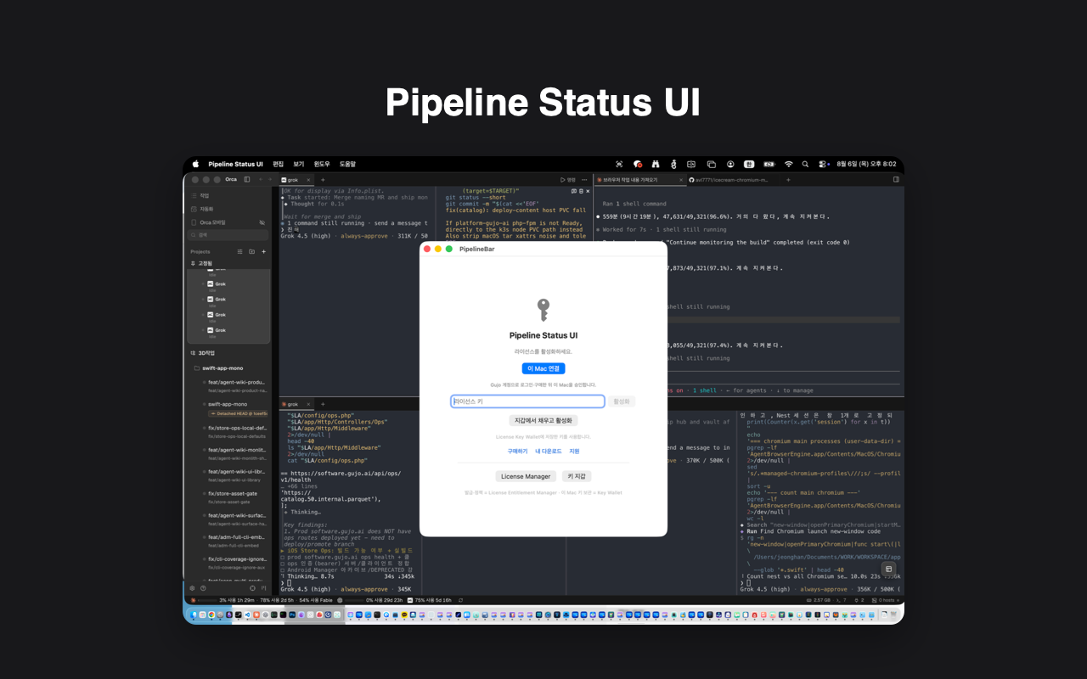Open the 편집 menu
Image resolution: width=1087 pixels, height=679 pixels.
(x=278, y=164)
